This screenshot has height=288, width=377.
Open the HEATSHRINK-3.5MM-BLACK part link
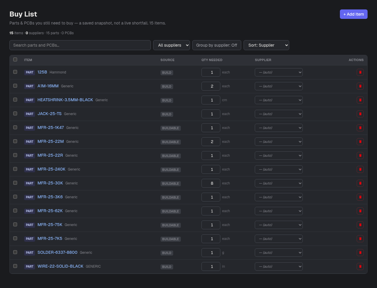pos(65,100)
